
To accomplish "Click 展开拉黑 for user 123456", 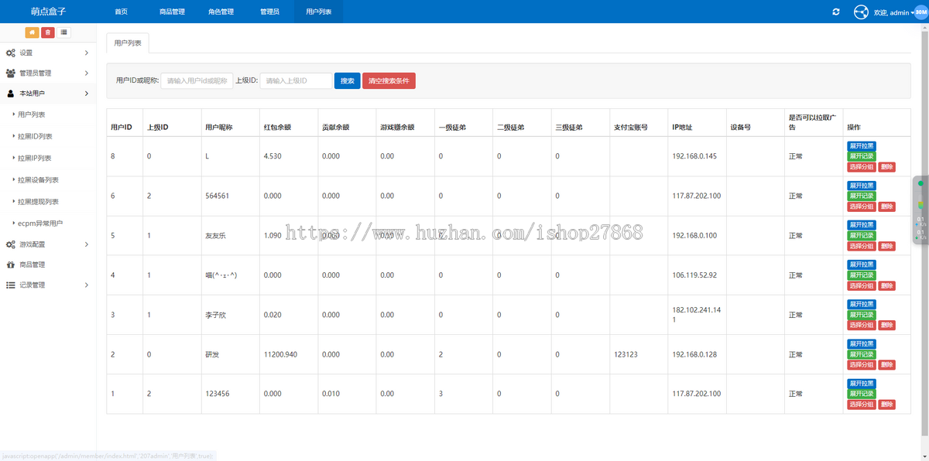I will [x=862, y=384].
